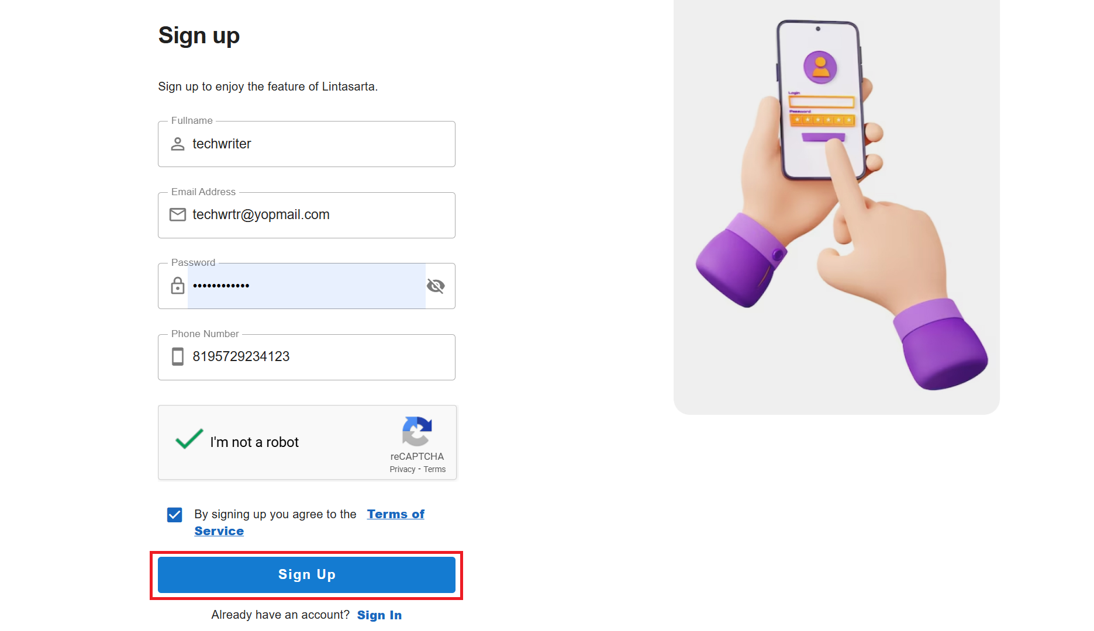Click the reCAPTCHA logo icon
Image resolution: width=1094 pixels, height=631 pixels.
click(417, 431)
